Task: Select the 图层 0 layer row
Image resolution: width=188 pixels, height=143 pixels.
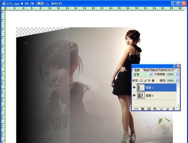Action: pos(154,95)
